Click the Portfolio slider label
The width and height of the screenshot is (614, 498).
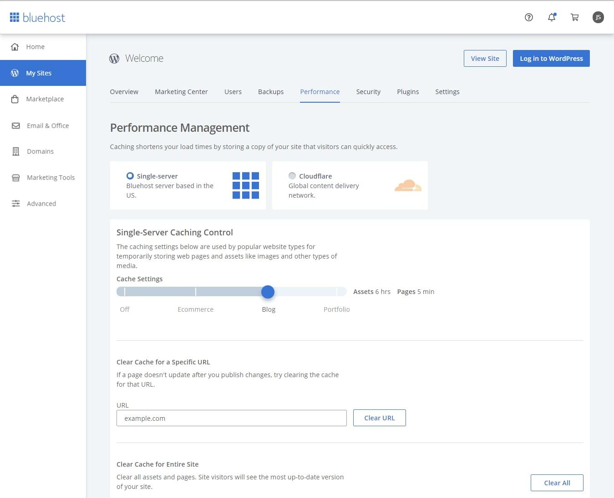pos(337,309)
